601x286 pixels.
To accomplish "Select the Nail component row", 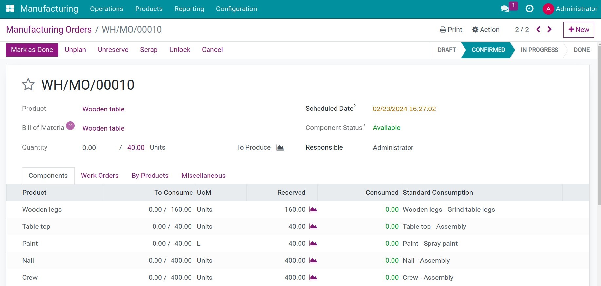I will coord(298,261).
